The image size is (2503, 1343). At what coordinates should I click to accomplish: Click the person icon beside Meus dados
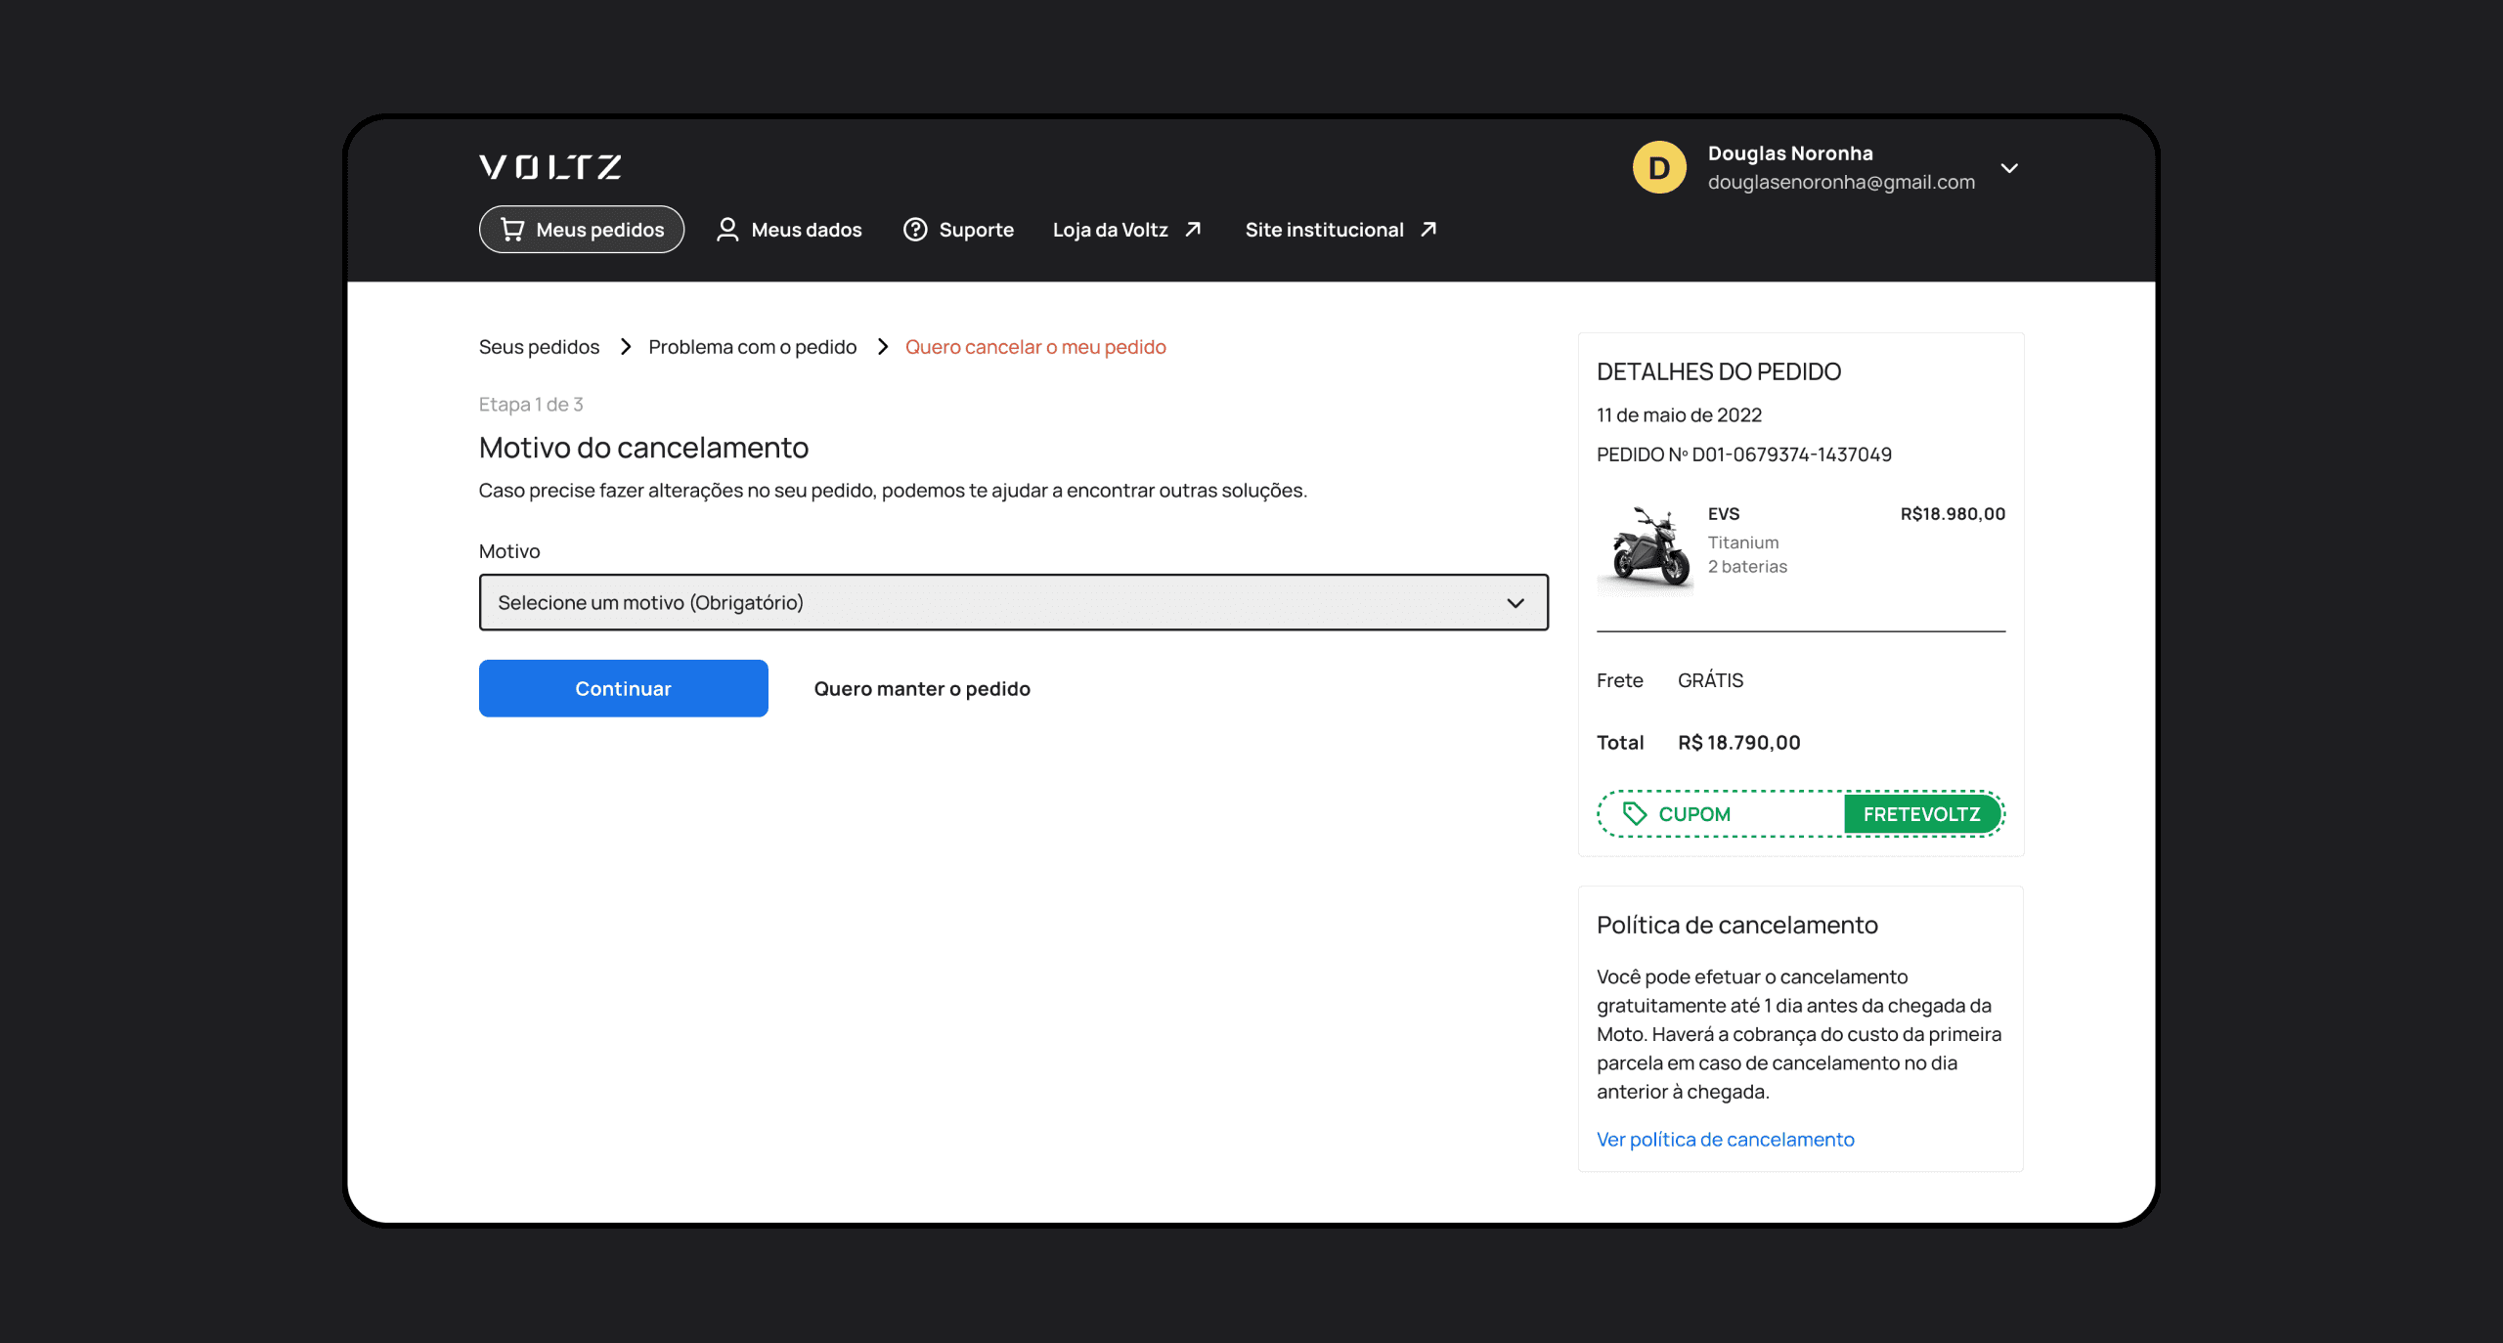click(x=727, y=229)
